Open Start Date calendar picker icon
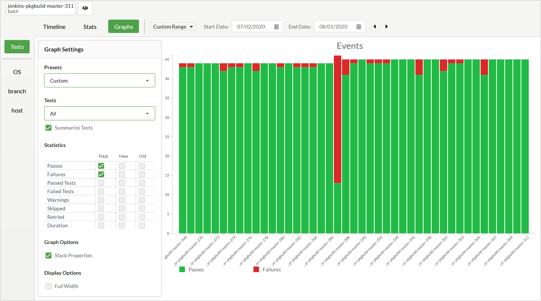541x301 pixels. coord(276,27)
